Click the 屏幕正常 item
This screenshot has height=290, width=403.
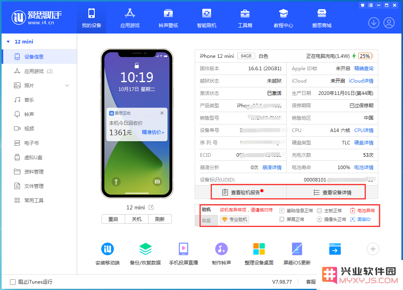(x=292, y=219)
